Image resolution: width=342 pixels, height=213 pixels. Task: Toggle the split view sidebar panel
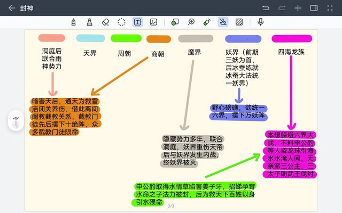point(314,8)
